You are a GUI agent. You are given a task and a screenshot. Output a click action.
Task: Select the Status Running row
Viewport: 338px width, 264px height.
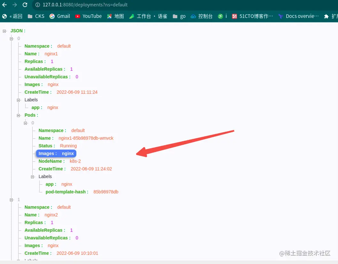click(x=58, y=146)
